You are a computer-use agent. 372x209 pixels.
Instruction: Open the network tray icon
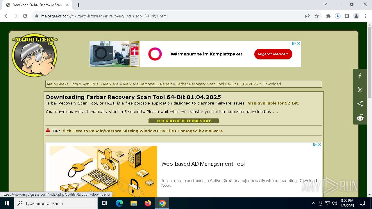click(328, 203)
